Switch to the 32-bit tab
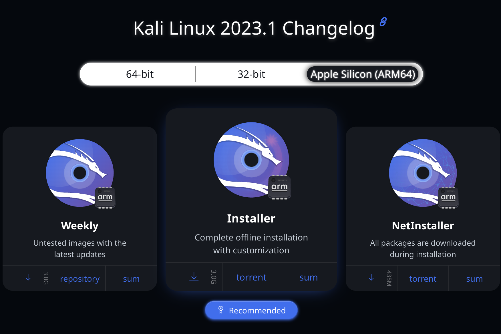The width and height of the screenshot is (501, 334). [251, 74]
